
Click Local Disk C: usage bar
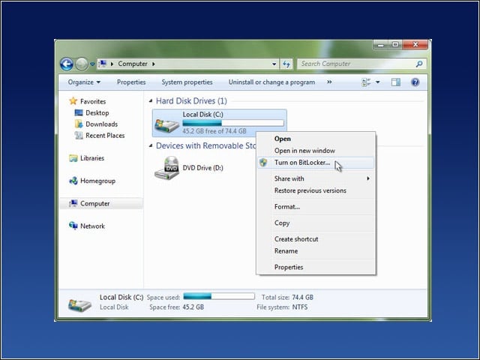[233, 123]
